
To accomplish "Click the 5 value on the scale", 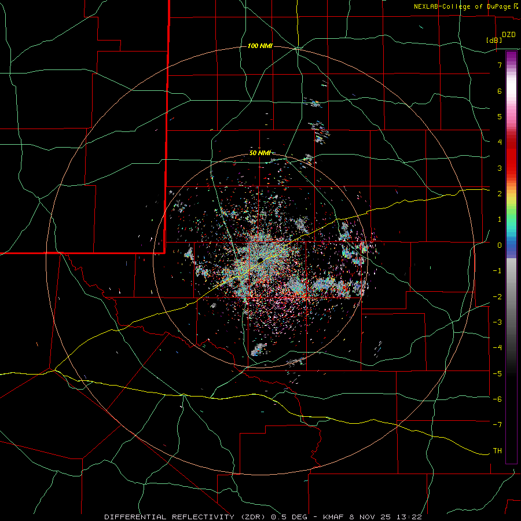I will (x=500, y=116).
